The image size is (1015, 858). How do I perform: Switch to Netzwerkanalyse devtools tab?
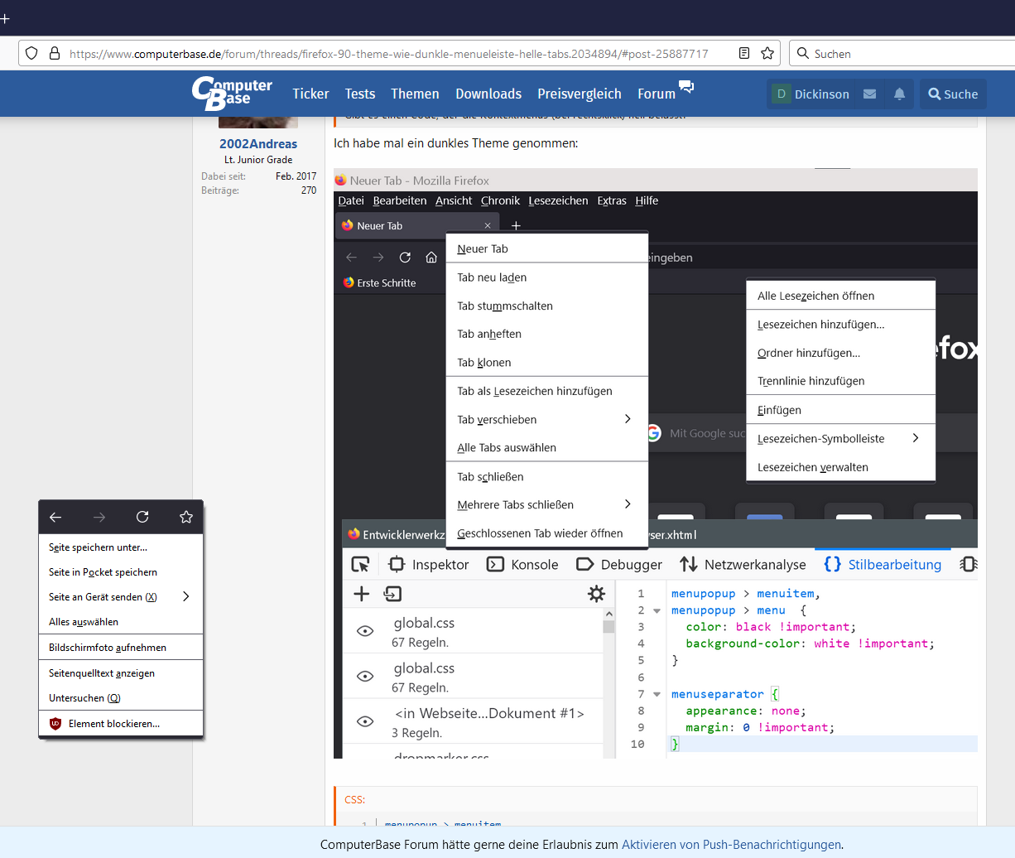(743, 564)
